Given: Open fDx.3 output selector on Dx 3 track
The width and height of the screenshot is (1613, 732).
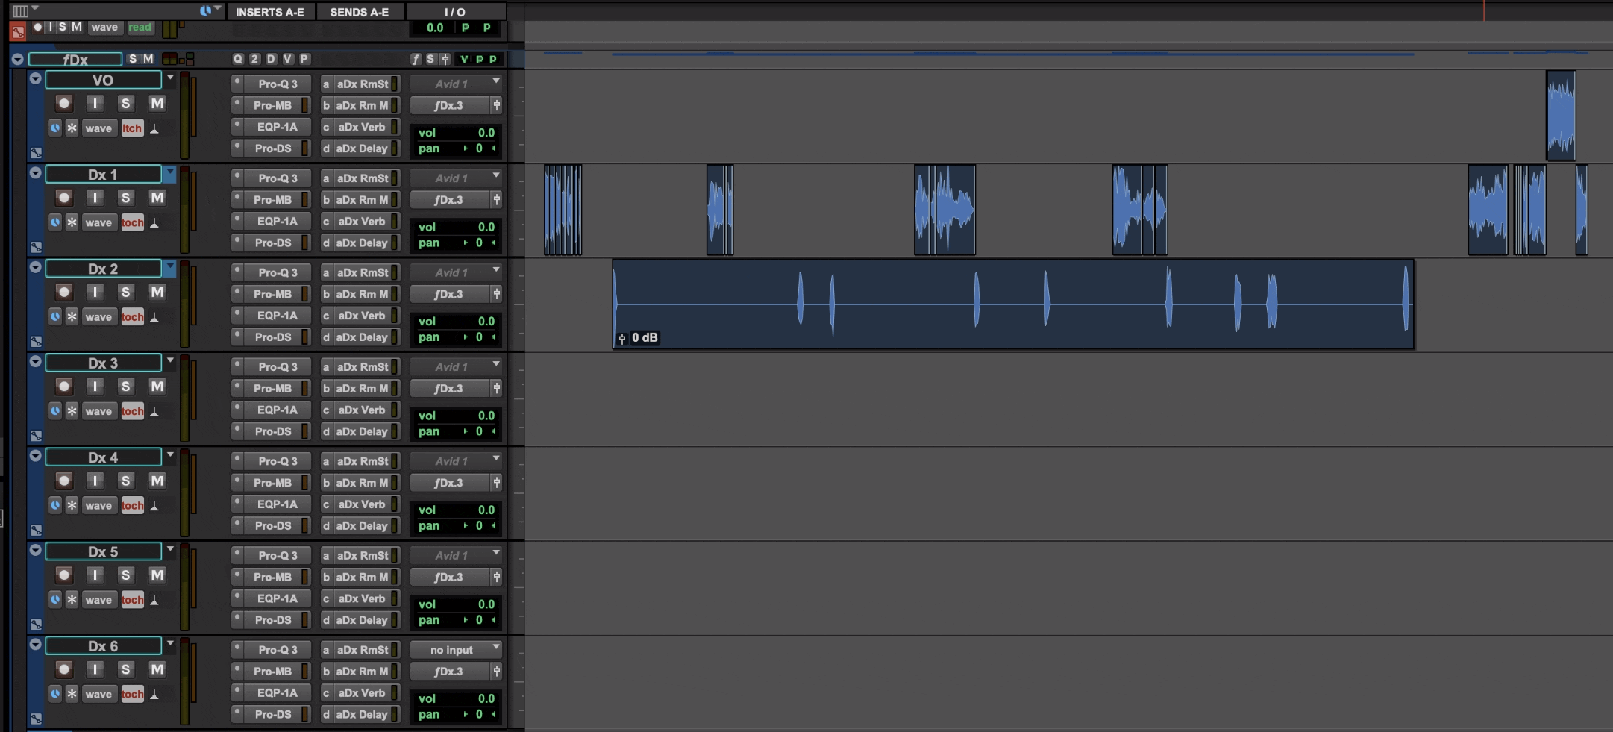Looking at the screenshot, I should 449,388.
